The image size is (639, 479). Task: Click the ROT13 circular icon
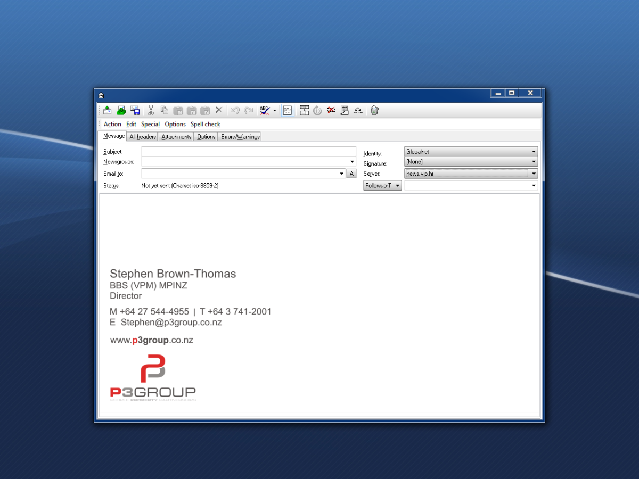coord(318,110)
